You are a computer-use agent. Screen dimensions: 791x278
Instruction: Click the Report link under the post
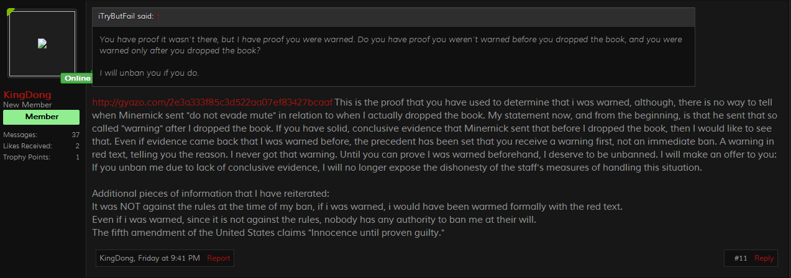click(218, 258)
